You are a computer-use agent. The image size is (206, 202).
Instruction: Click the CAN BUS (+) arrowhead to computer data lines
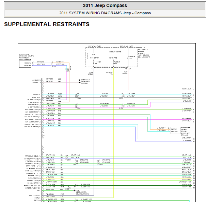click(80, 80)
